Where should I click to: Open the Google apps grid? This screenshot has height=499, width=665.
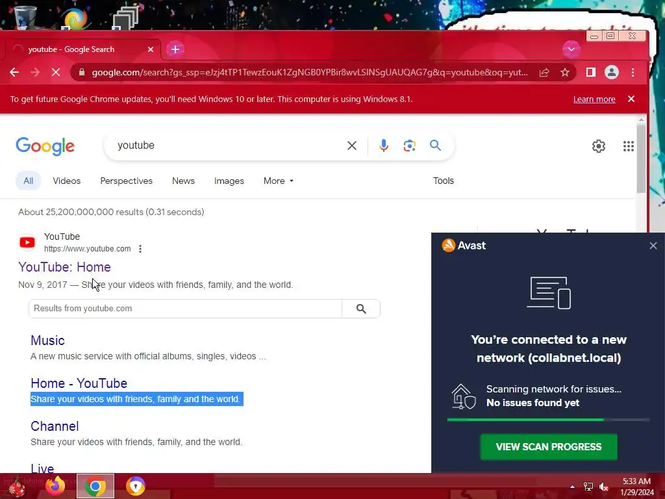pyautogui.click(x=629, y=146)
